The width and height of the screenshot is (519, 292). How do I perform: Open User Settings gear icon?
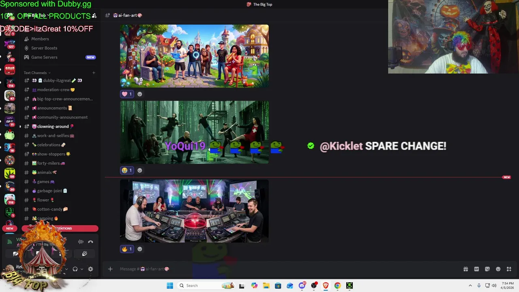coord(90,269)
